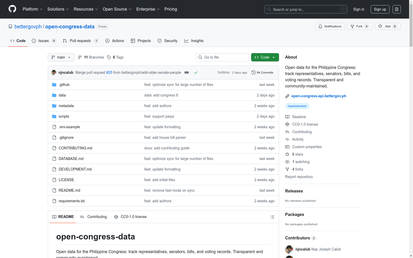Switch to the Pull requests tab

pyautogui.click(x=81, y=41)
